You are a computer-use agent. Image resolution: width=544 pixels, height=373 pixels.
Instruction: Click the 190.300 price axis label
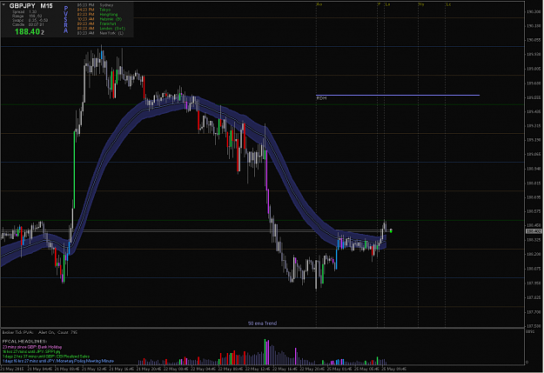(534, 12)
